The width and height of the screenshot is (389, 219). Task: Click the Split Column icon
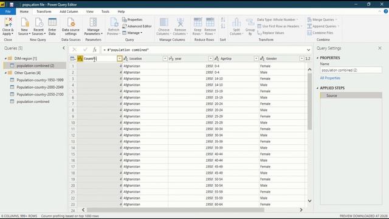click(236, 23)
